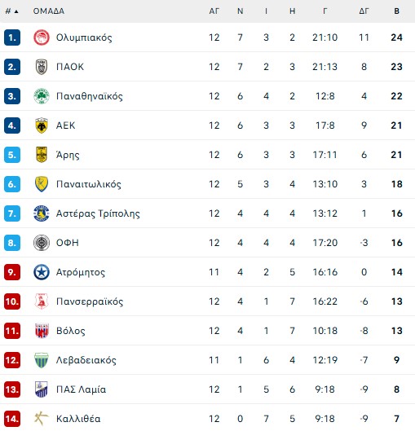
Task: Click the Καλλιθέα gold logo icon
Action: (42, 418)
